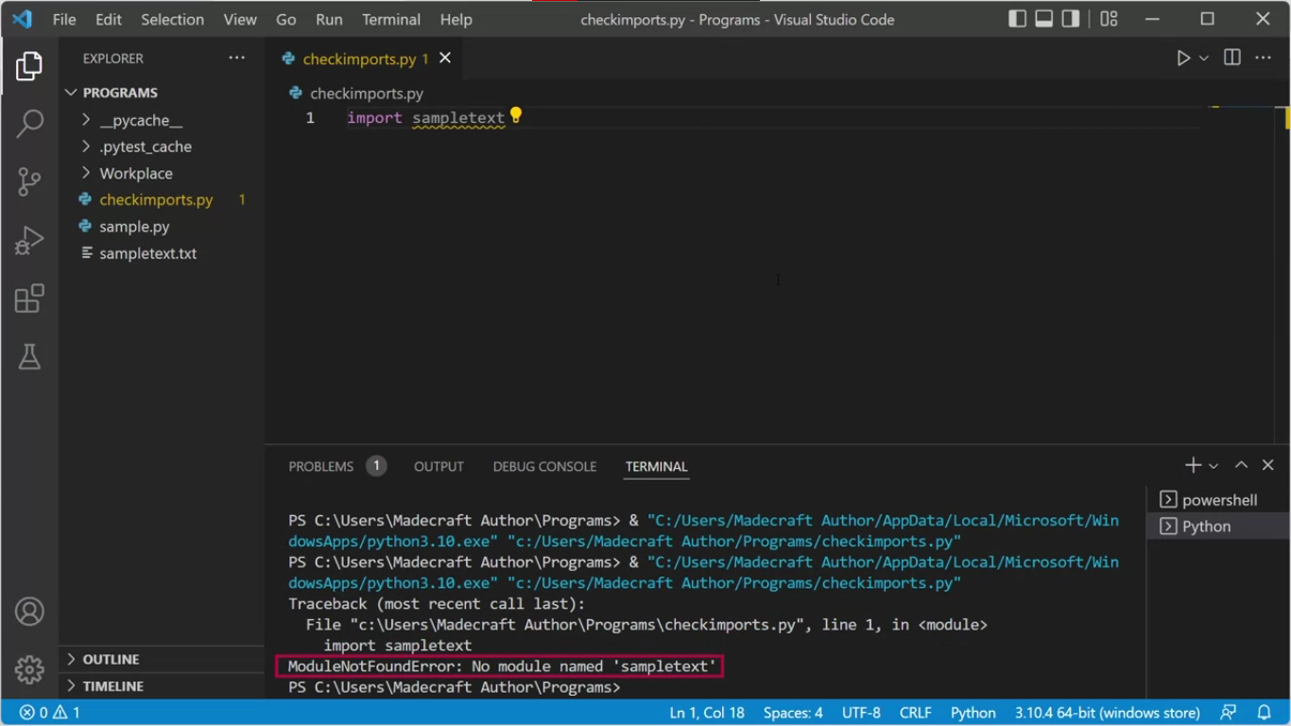Open the Extensions view
Screen dimensions: 1291x726
click(x=29, y=299)
